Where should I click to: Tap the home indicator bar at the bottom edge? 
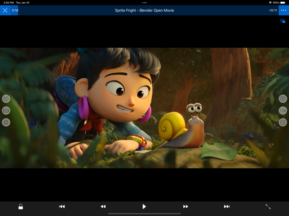pyautogui.click(x=144, y=214)
